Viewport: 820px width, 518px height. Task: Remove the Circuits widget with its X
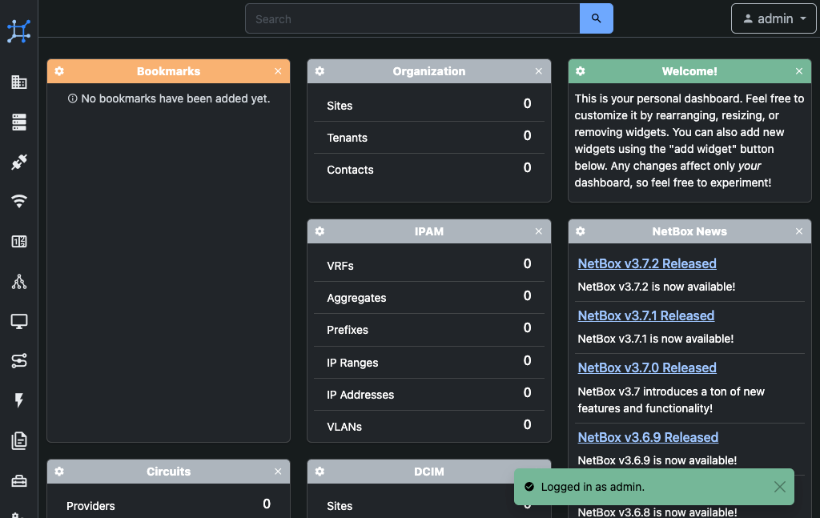(x=278, y=472)
